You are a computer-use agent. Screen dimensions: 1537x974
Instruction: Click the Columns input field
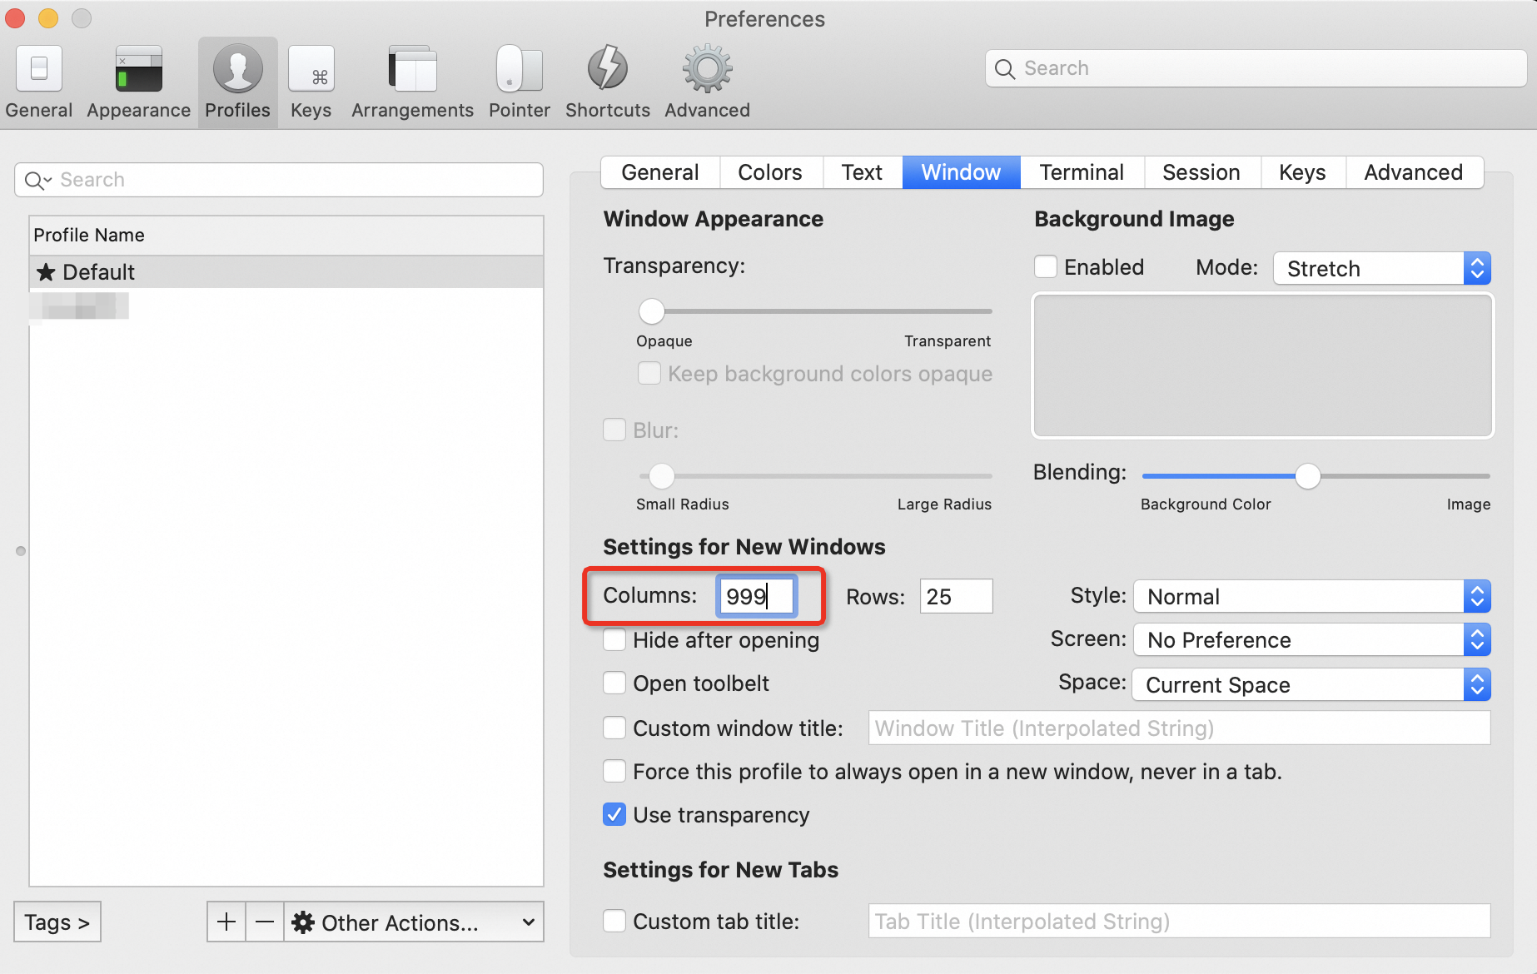pyautogui.click(x=757, y=596)
